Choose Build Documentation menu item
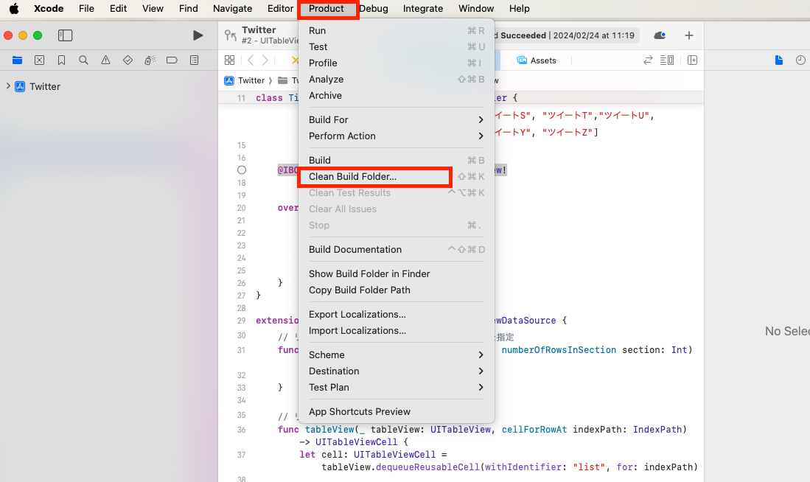The image size is (810, 482). [397, 249]
